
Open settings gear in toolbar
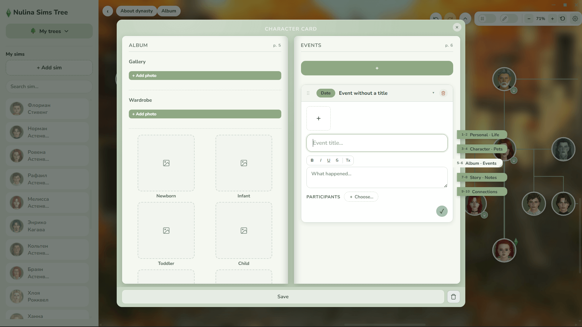(575, 18)
